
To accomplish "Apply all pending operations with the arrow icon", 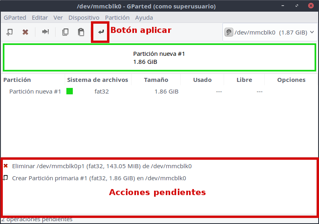I will pyautogui.click(x=101, y=32).
